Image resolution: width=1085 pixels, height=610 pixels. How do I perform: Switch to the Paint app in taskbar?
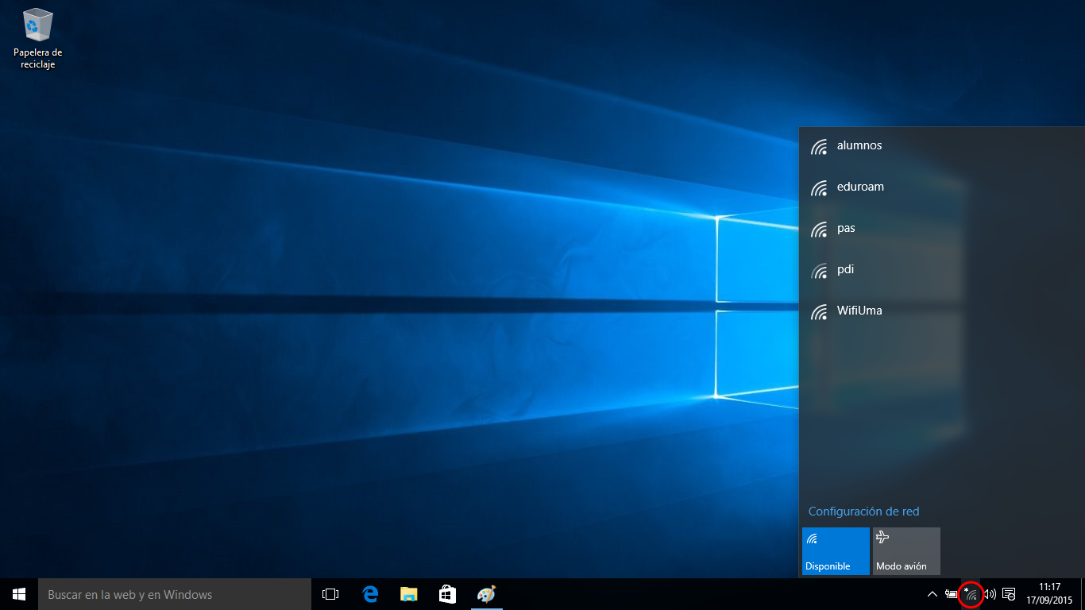tap(486, 594)
